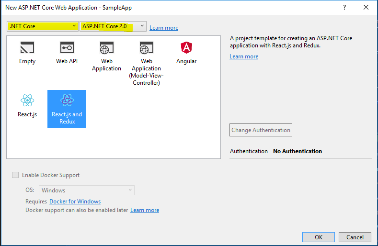This screenshot has height=246, width=378.
Task: Pick the Web Application template icon
Action: [x=106, y=48]
